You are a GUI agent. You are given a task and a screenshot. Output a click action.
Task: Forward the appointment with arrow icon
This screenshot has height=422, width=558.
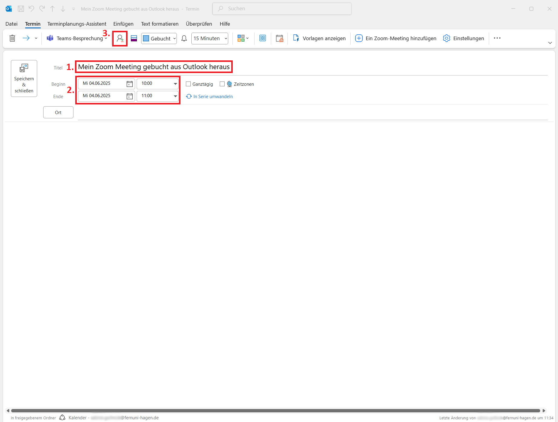[26, 38]
